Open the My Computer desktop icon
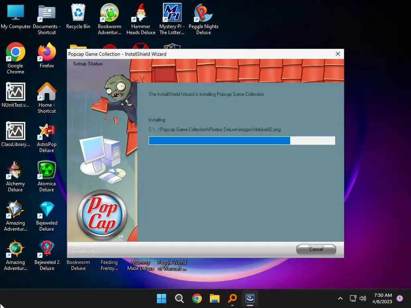The image size is (411, 308). point(16,16)
